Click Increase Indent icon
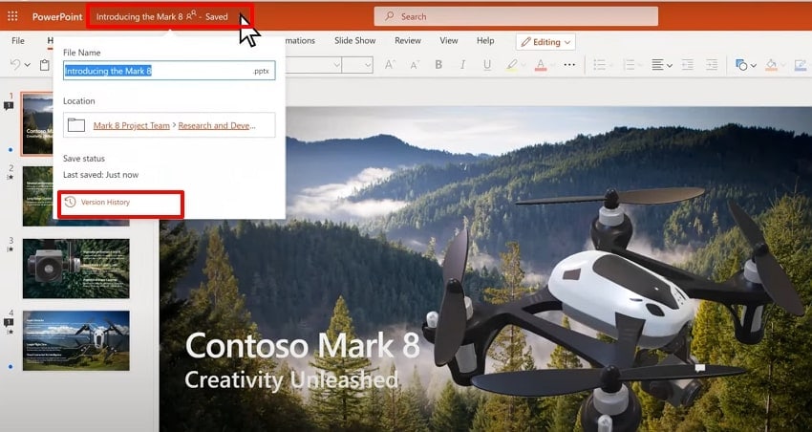Image resolution: width=812 pixels, height=432 pixels. tap(712, 65)
